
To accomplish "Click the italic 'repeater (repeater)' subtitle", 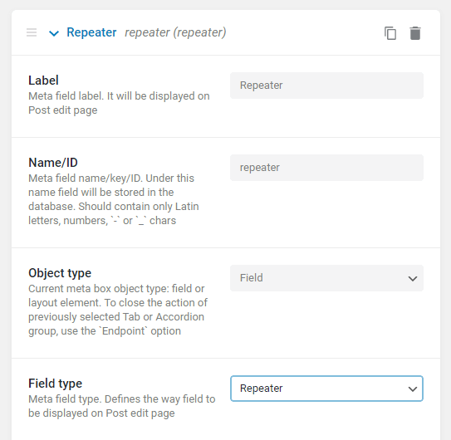I will (x=175, y=32).
